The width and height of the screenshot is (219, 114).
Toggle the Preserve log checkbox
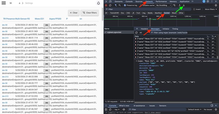(x=125, y=5)
